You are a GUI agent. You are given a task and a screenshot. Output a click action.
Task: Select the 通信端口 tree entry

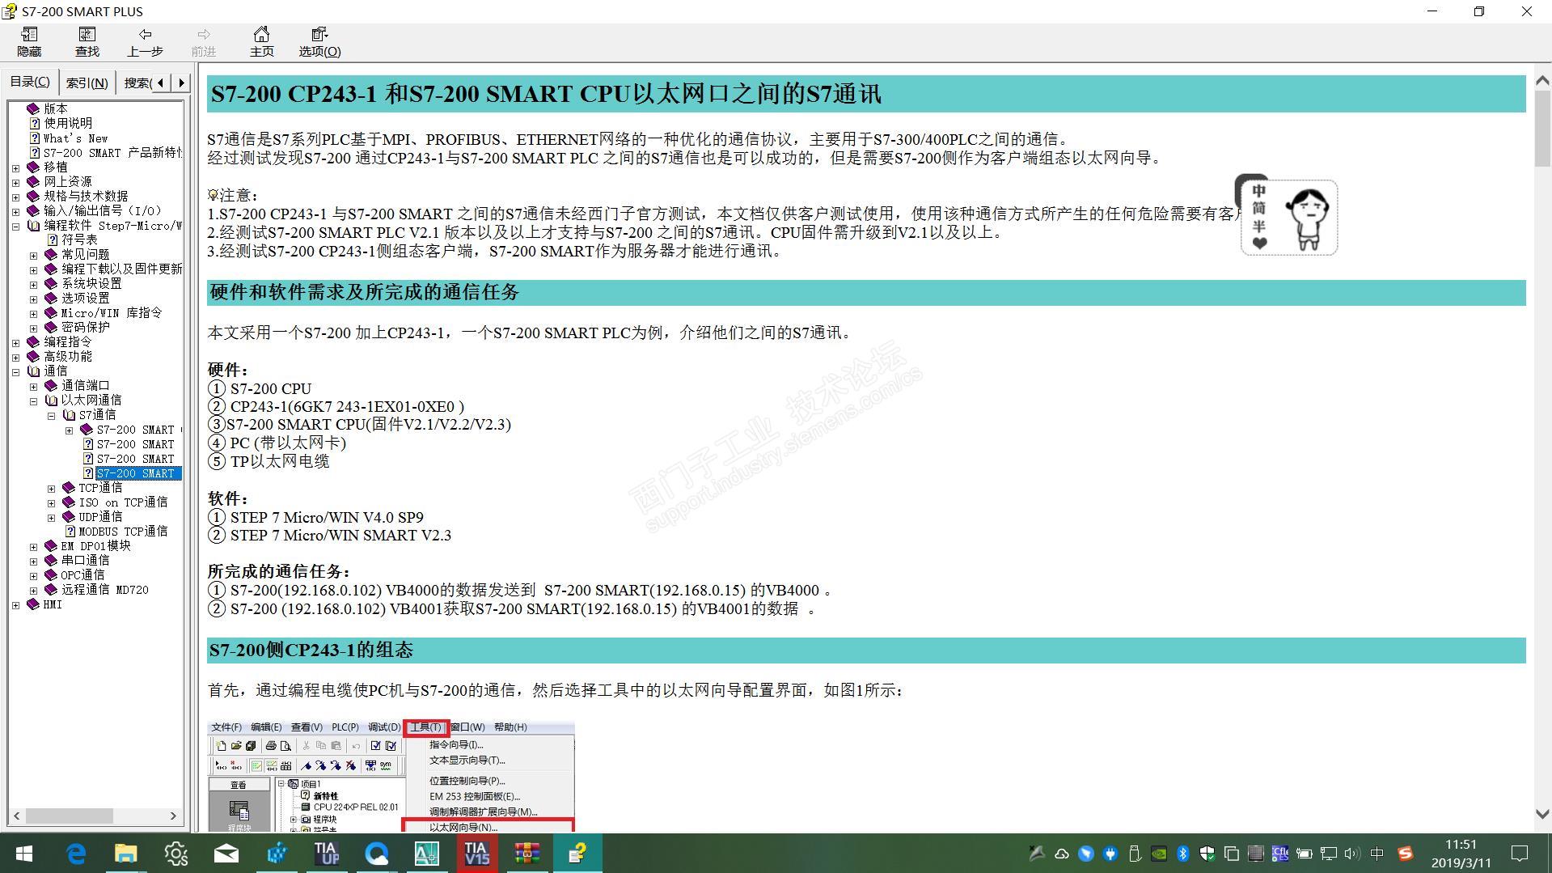(85, 385)
